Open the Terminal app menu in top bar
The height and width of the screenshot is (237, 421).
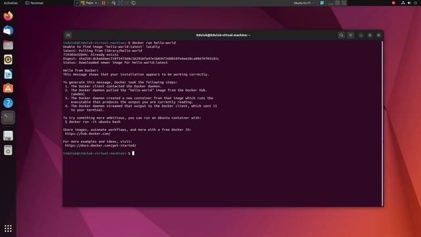(x=34, y=3)
